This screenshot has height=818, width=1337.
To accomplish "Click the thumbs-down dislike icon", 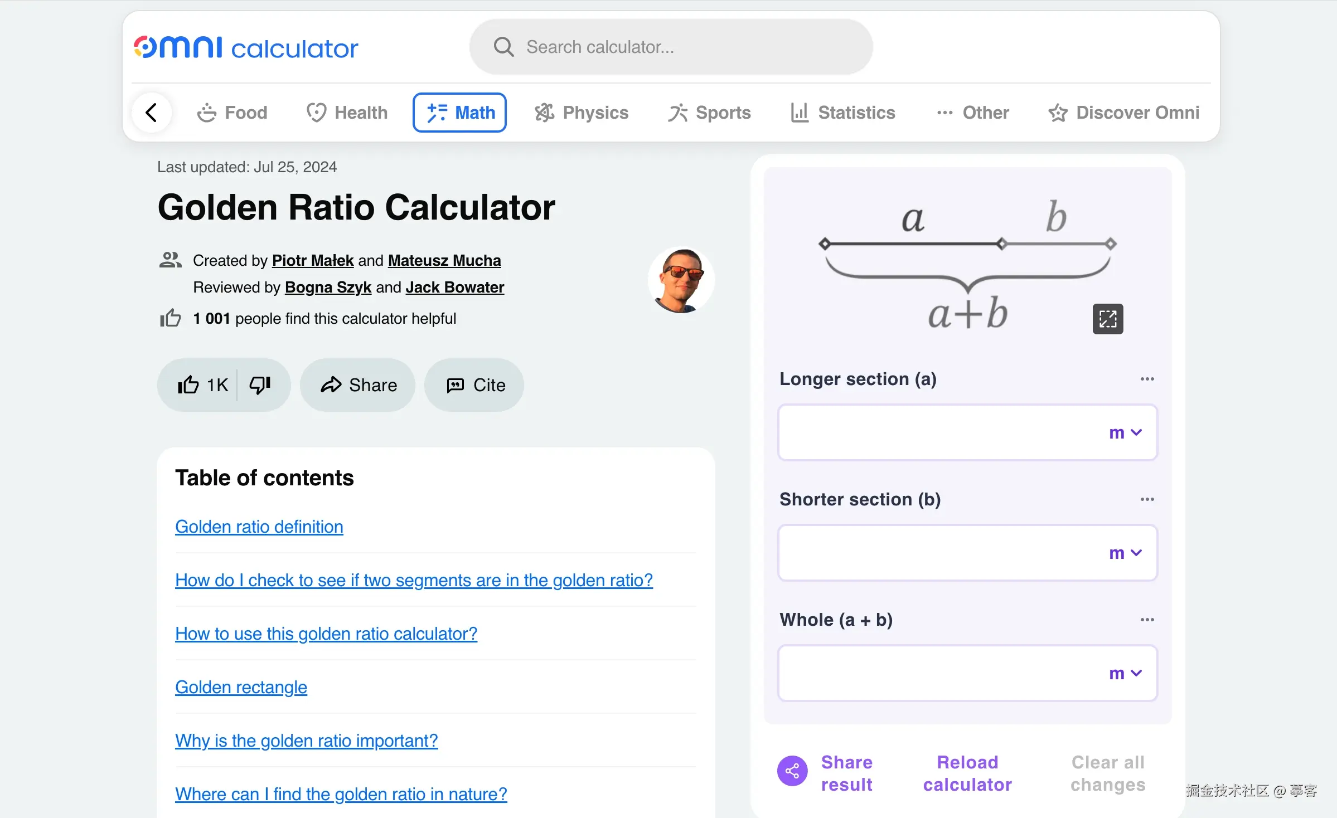I will pos(260,385).
